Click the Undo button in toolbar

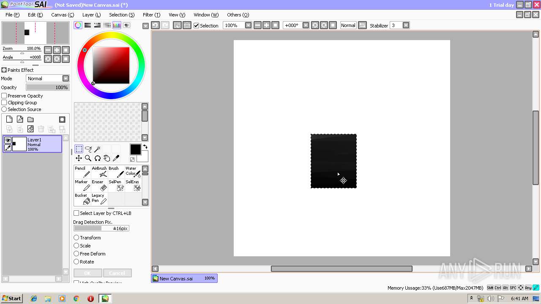click(x=155, y=25)
